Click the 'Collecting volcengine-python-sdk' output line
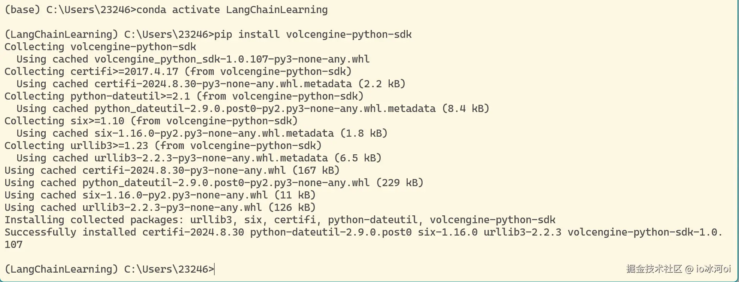Viewport: 739px width, 282px height. [x=100, y=47]
